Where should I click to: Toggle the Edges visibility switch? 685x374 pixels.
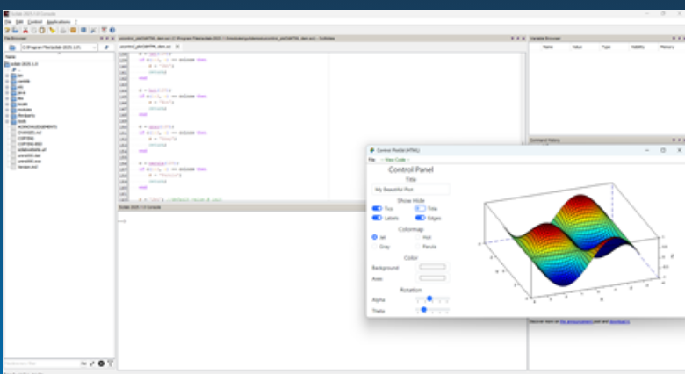point(420,218)
